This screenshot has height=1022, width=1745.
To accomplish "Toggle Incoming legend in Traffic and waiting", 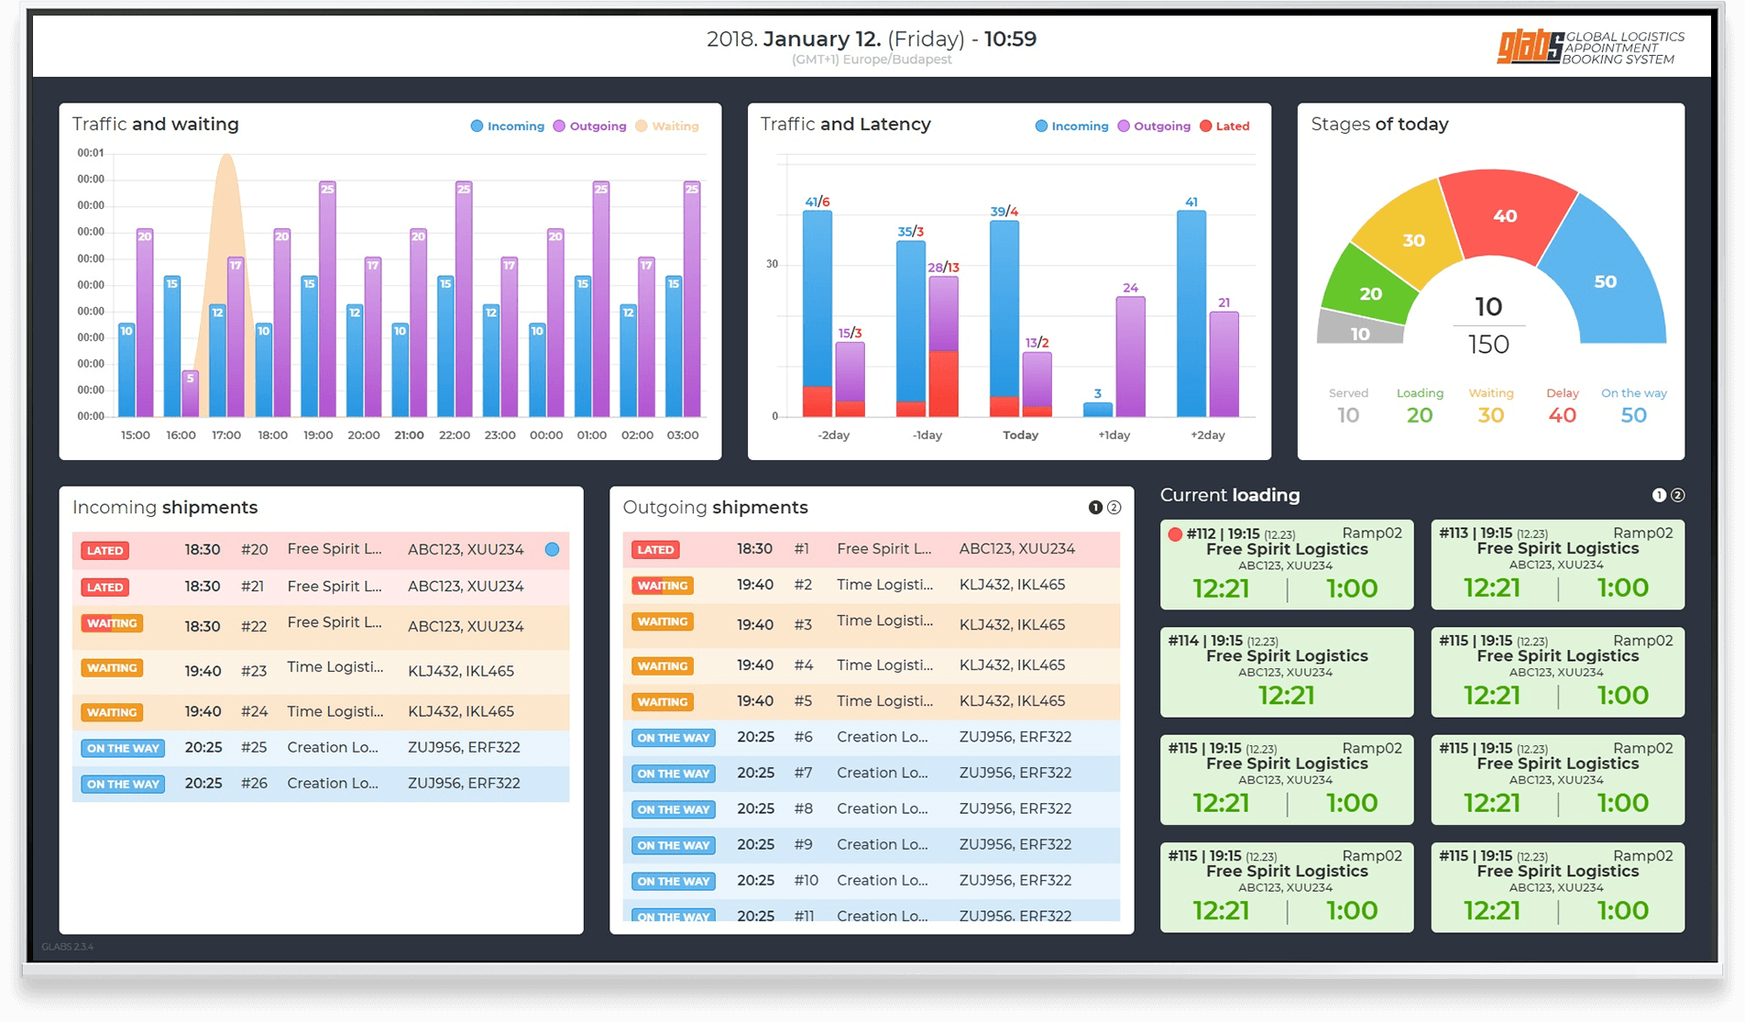I will point(508,126).
